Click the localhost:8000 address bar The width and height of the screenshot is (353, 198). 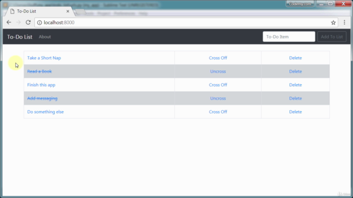click(x=186, y=23)
